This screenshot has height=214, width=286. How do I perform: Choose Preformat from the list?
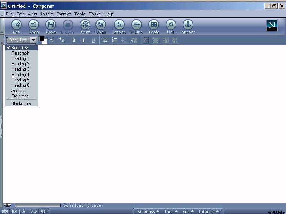point(21,96)
